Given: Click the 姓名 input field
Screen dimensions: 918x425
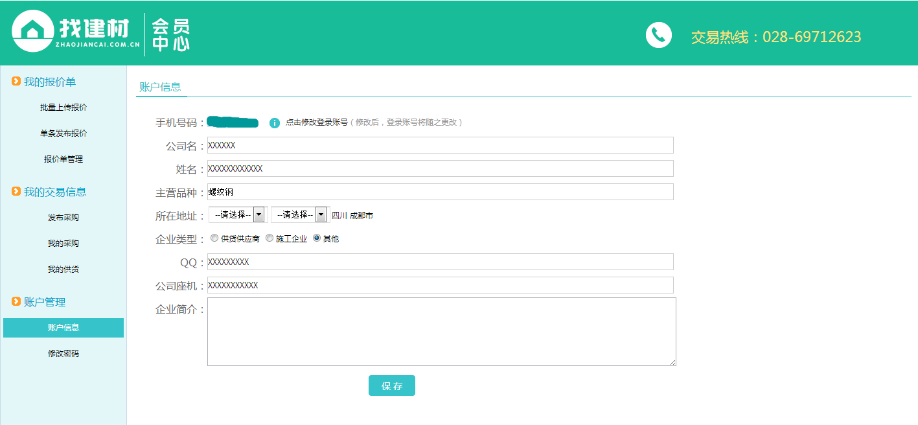Looking at the screenshot, I should click(x=441, y=168).
